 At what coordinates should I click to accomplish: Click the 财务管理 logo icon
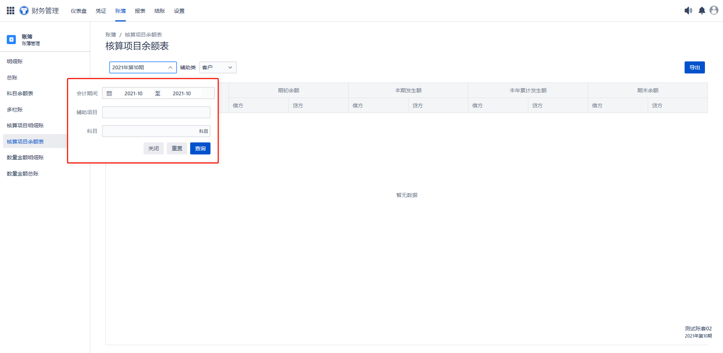(24, 11)
